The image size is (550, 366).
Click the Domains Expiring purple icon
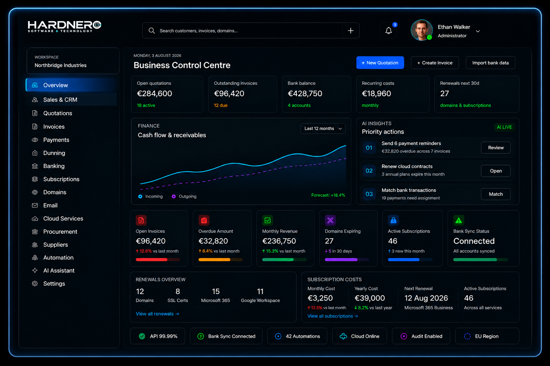[x=330, y=221]
